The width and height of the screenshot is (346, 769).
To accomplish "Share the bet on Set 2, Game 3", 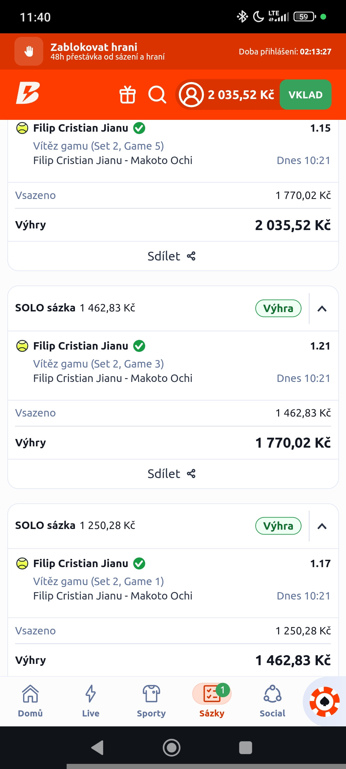I will tap(172, 474).
